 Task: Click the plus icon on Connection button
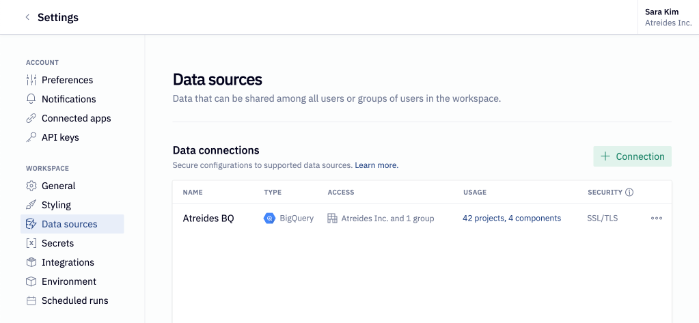click(605, 156)
